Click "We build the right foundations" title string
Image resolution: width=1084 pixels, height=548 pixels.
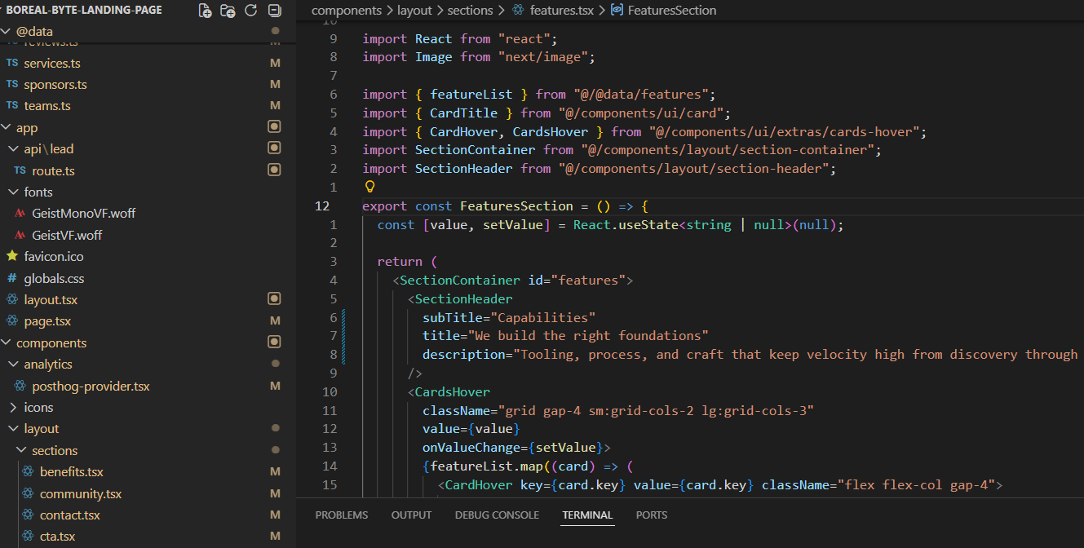point(588,336)
